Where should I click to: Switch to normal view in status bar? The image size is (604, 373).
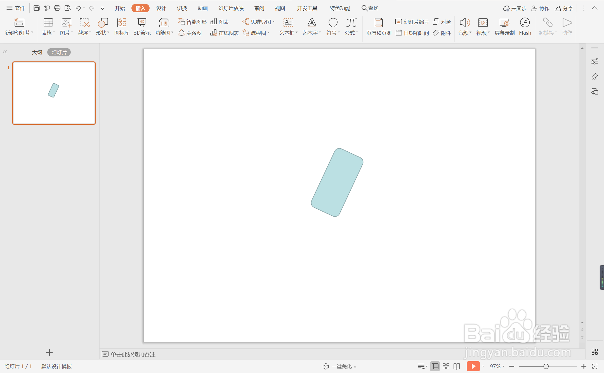click(435, 366)
